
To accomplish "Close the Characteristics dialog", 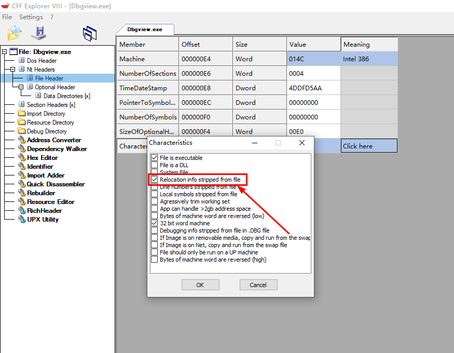I will click(301, 143).
